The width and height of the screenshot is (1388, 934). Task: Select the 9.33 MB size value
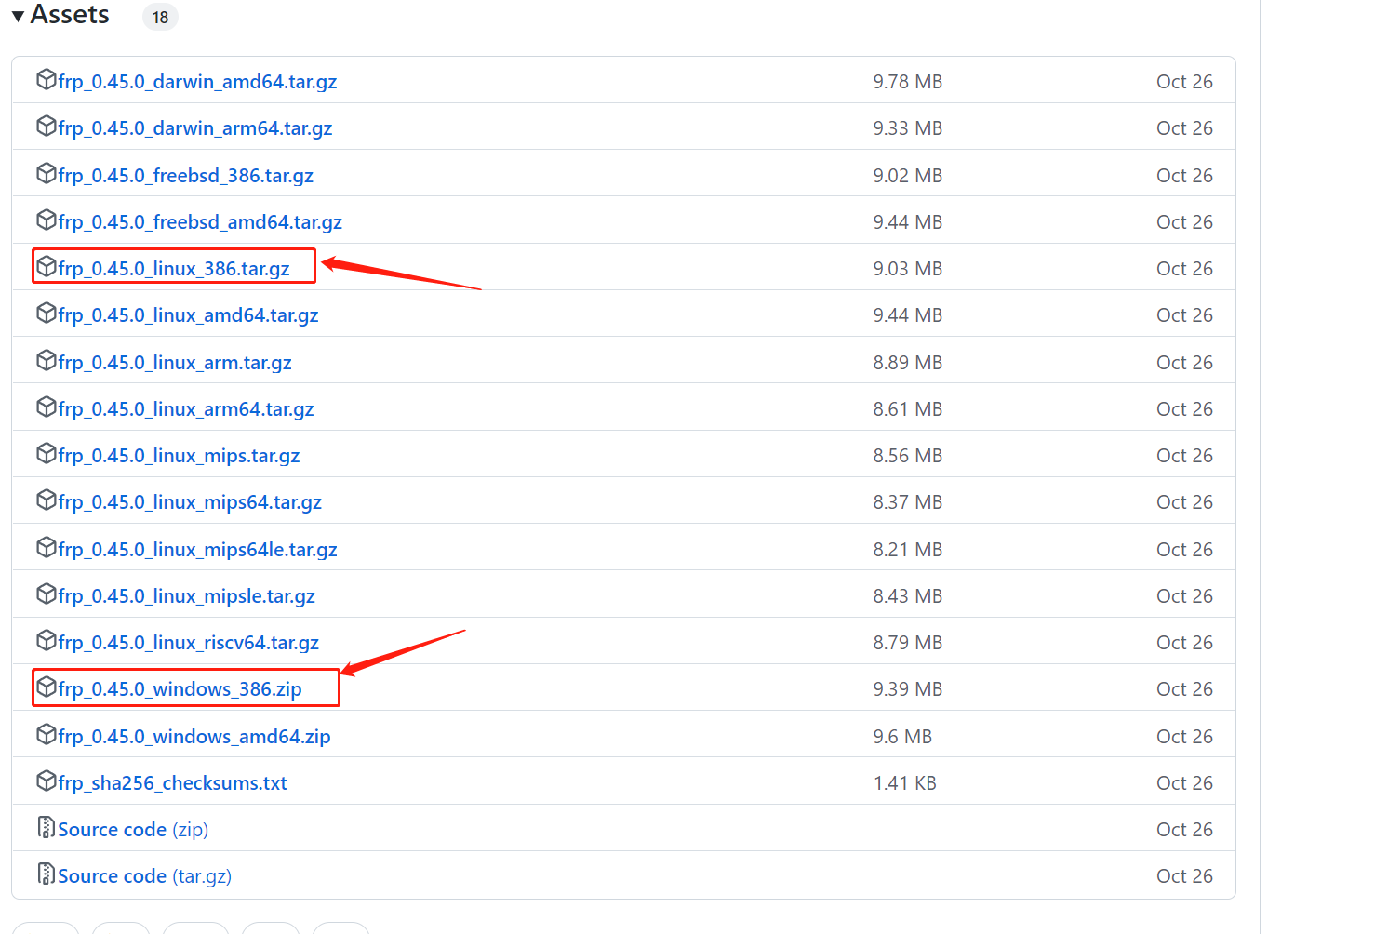coord(907,128)
